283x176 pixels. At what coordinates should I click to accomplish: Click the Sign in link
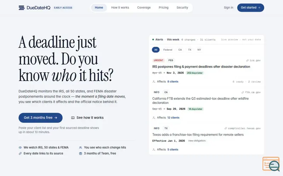pyautogui.click(x=229, y=7)
